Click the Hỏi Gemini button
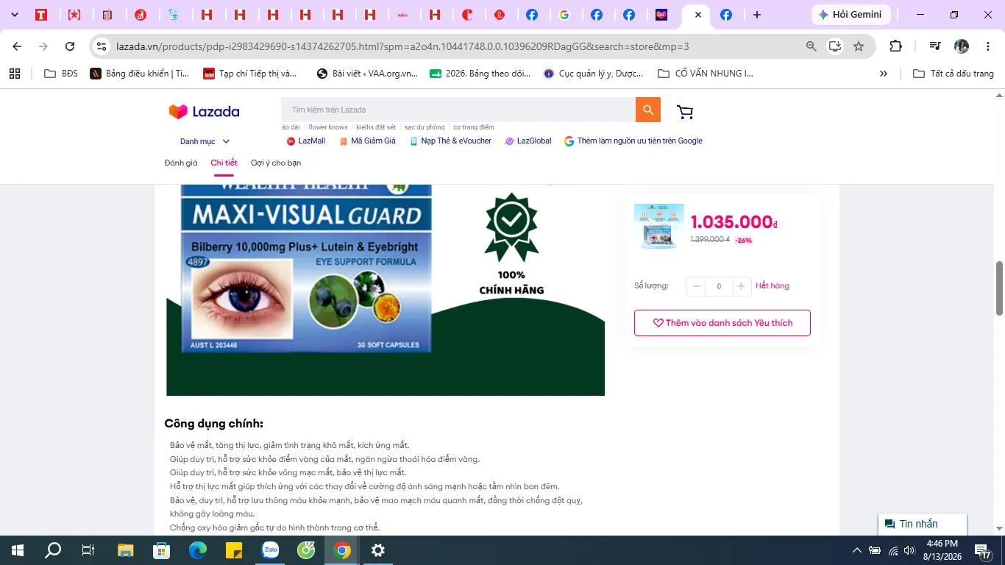Image resolution: width=1005 pixels, height=565 pixels. [x=851, y=15]
